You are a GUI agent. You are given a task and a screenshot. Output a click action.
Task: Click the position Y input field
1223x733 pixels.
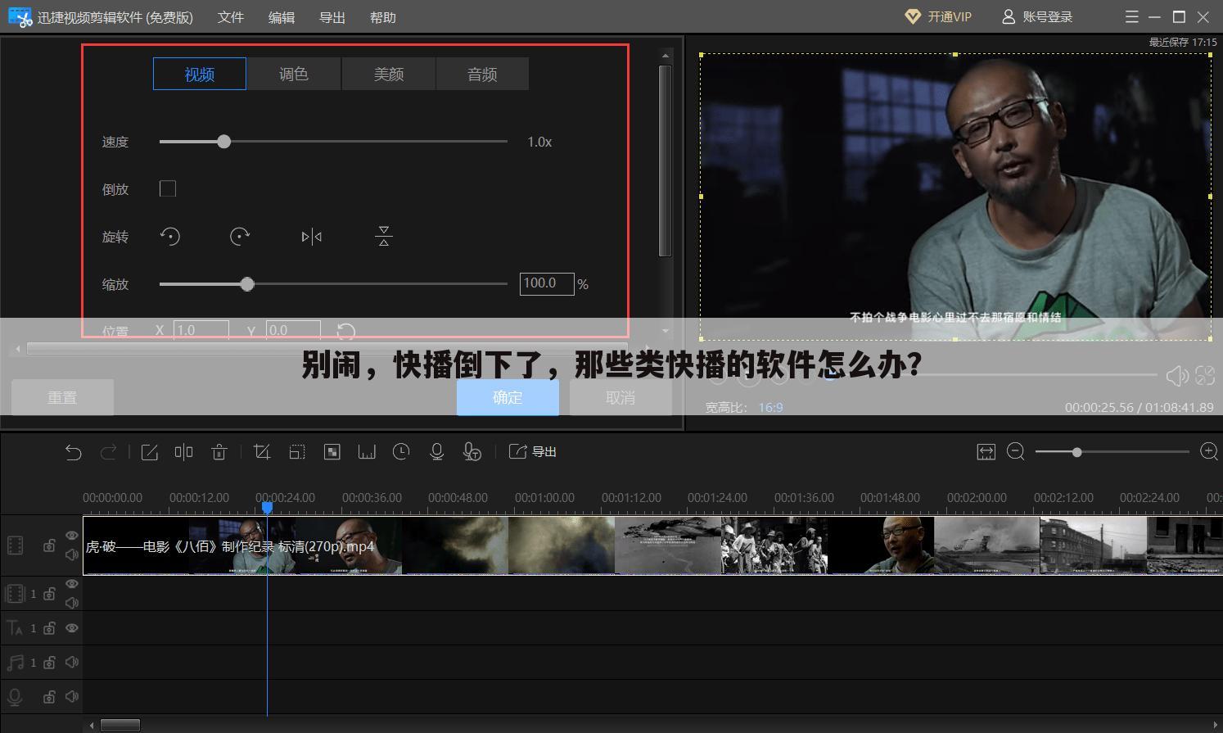coord(293,330)
